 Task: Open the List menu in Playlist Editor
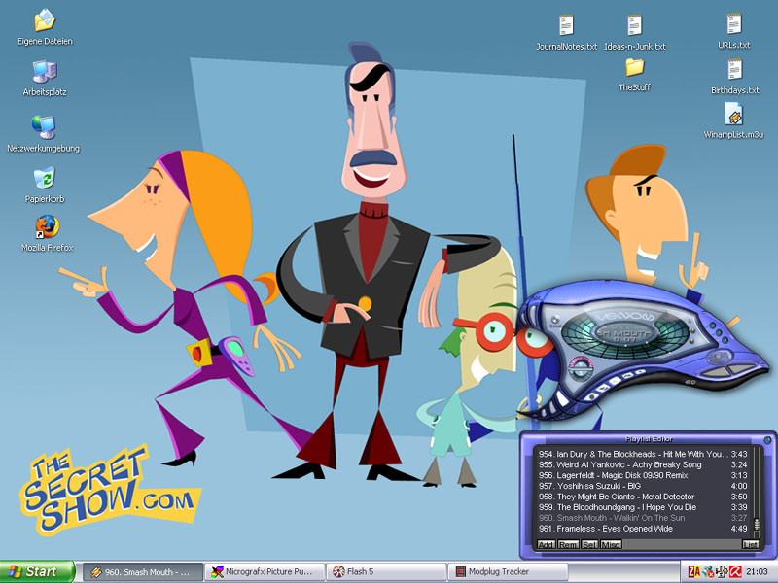pyautogui.click(x=750, y=544)
